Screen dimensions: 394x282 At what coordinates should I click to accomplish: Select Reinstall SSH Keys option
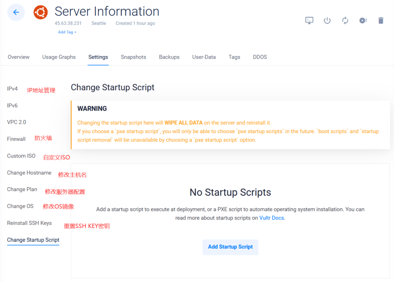coord(29,223)
